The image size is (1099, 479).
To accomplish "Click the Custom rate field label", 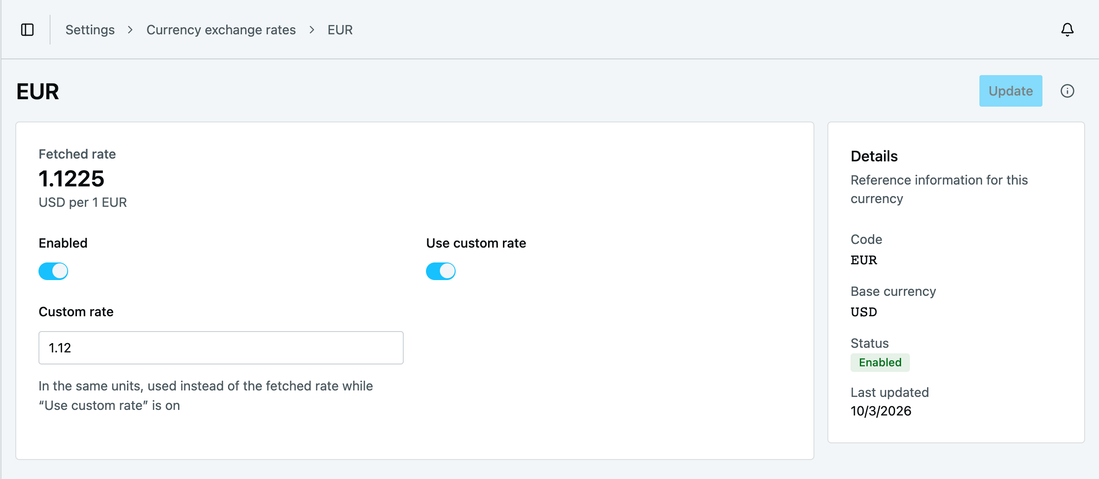I will (76, 312).
